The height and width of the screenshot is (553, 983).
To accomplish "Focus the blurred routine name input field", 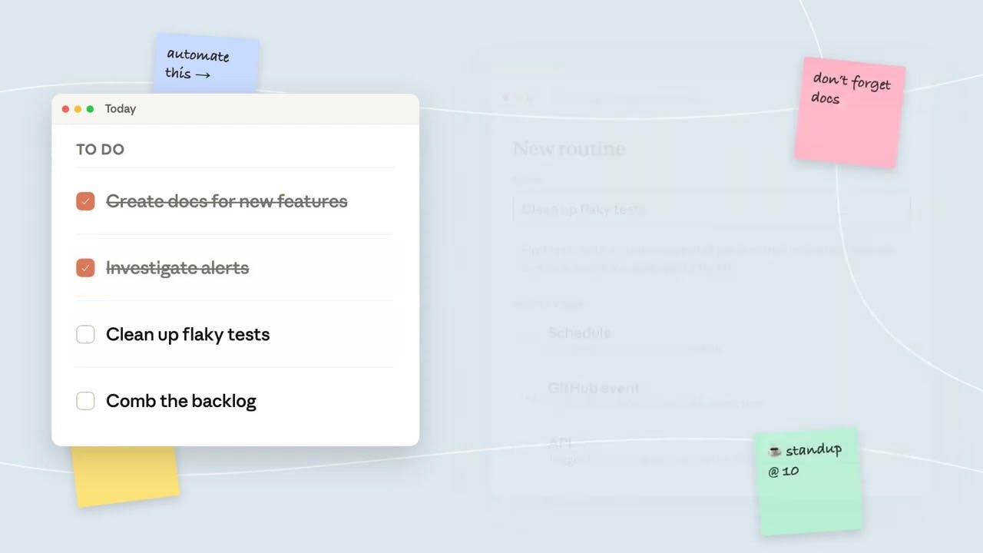I will coord(711,209).
